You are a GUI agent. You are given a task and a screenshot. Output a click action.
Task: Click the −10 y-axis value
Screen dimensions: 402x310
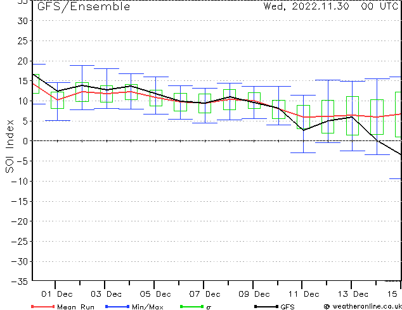click(x=20, y=181)
